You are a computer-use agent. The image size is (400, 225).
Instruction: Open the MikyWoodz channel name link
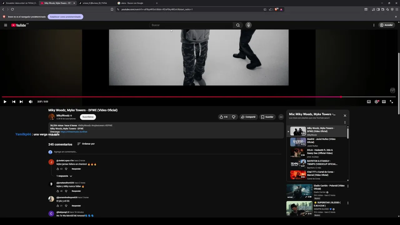point(63,116)
